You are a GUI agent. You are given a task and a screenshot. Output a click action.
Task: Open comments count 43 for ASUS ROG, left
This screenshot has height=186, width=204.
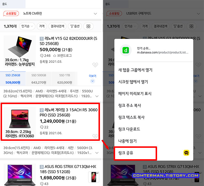44,184
